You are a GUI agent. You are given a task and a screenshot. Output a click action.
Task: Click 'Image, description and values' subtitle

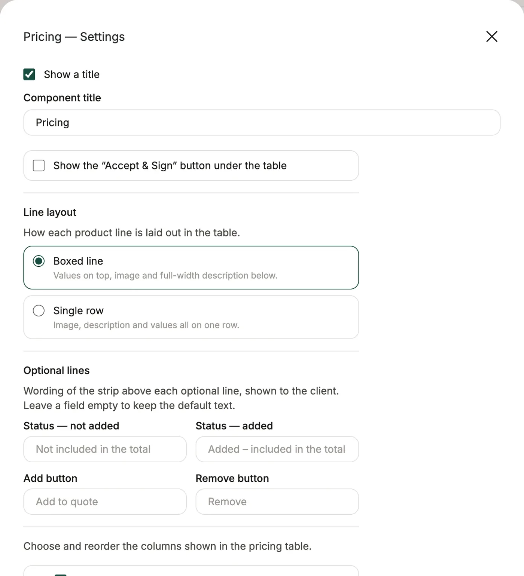point(146,325)
